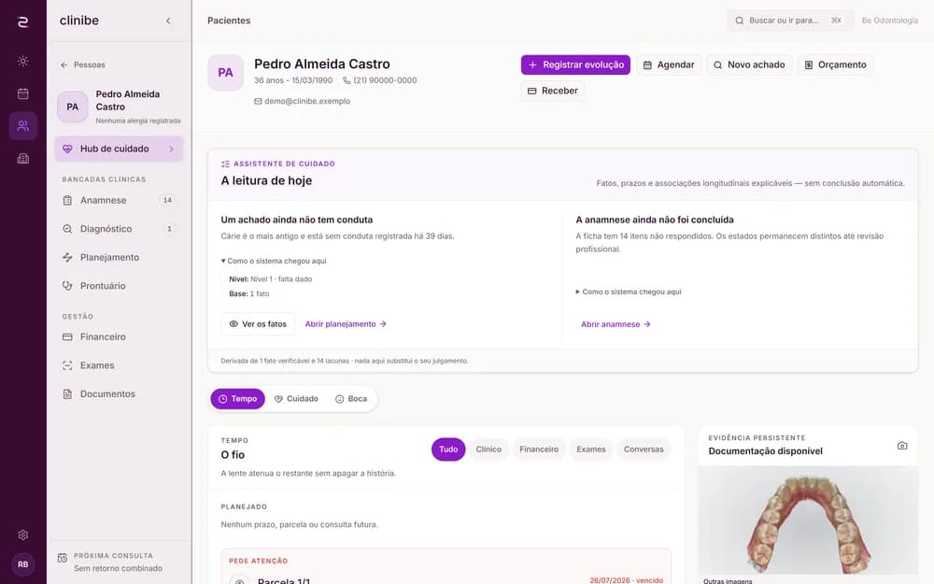The height and width of the screenshot is (584, 934).
Task: Click Ver os fatos button
Action: point(258,324)
